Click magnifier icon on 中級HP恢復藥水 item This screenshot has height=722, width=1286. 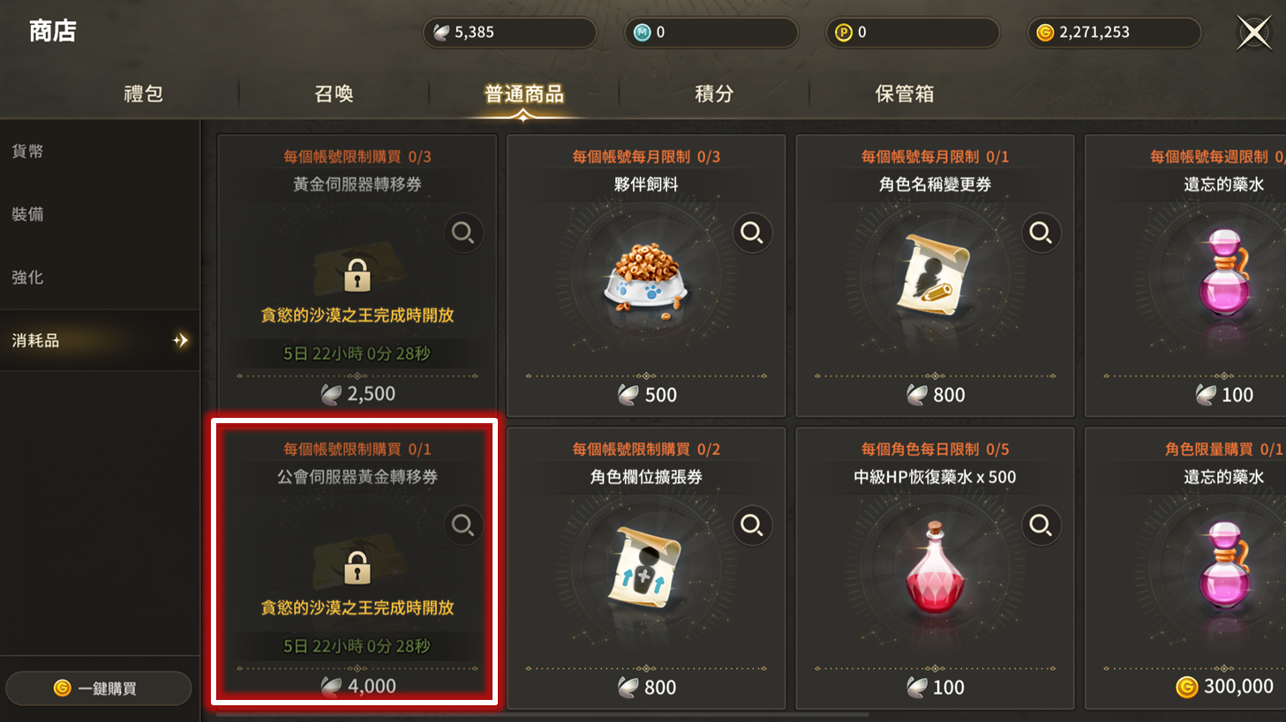coord(1041,525)
